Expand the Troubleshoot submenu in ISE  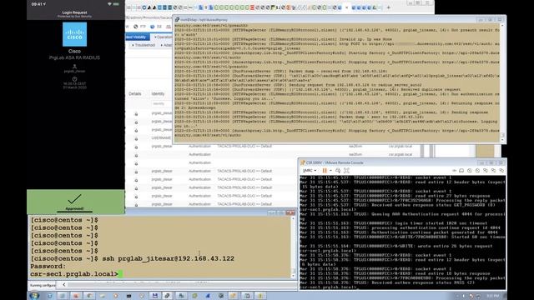(x=144, y=45)
